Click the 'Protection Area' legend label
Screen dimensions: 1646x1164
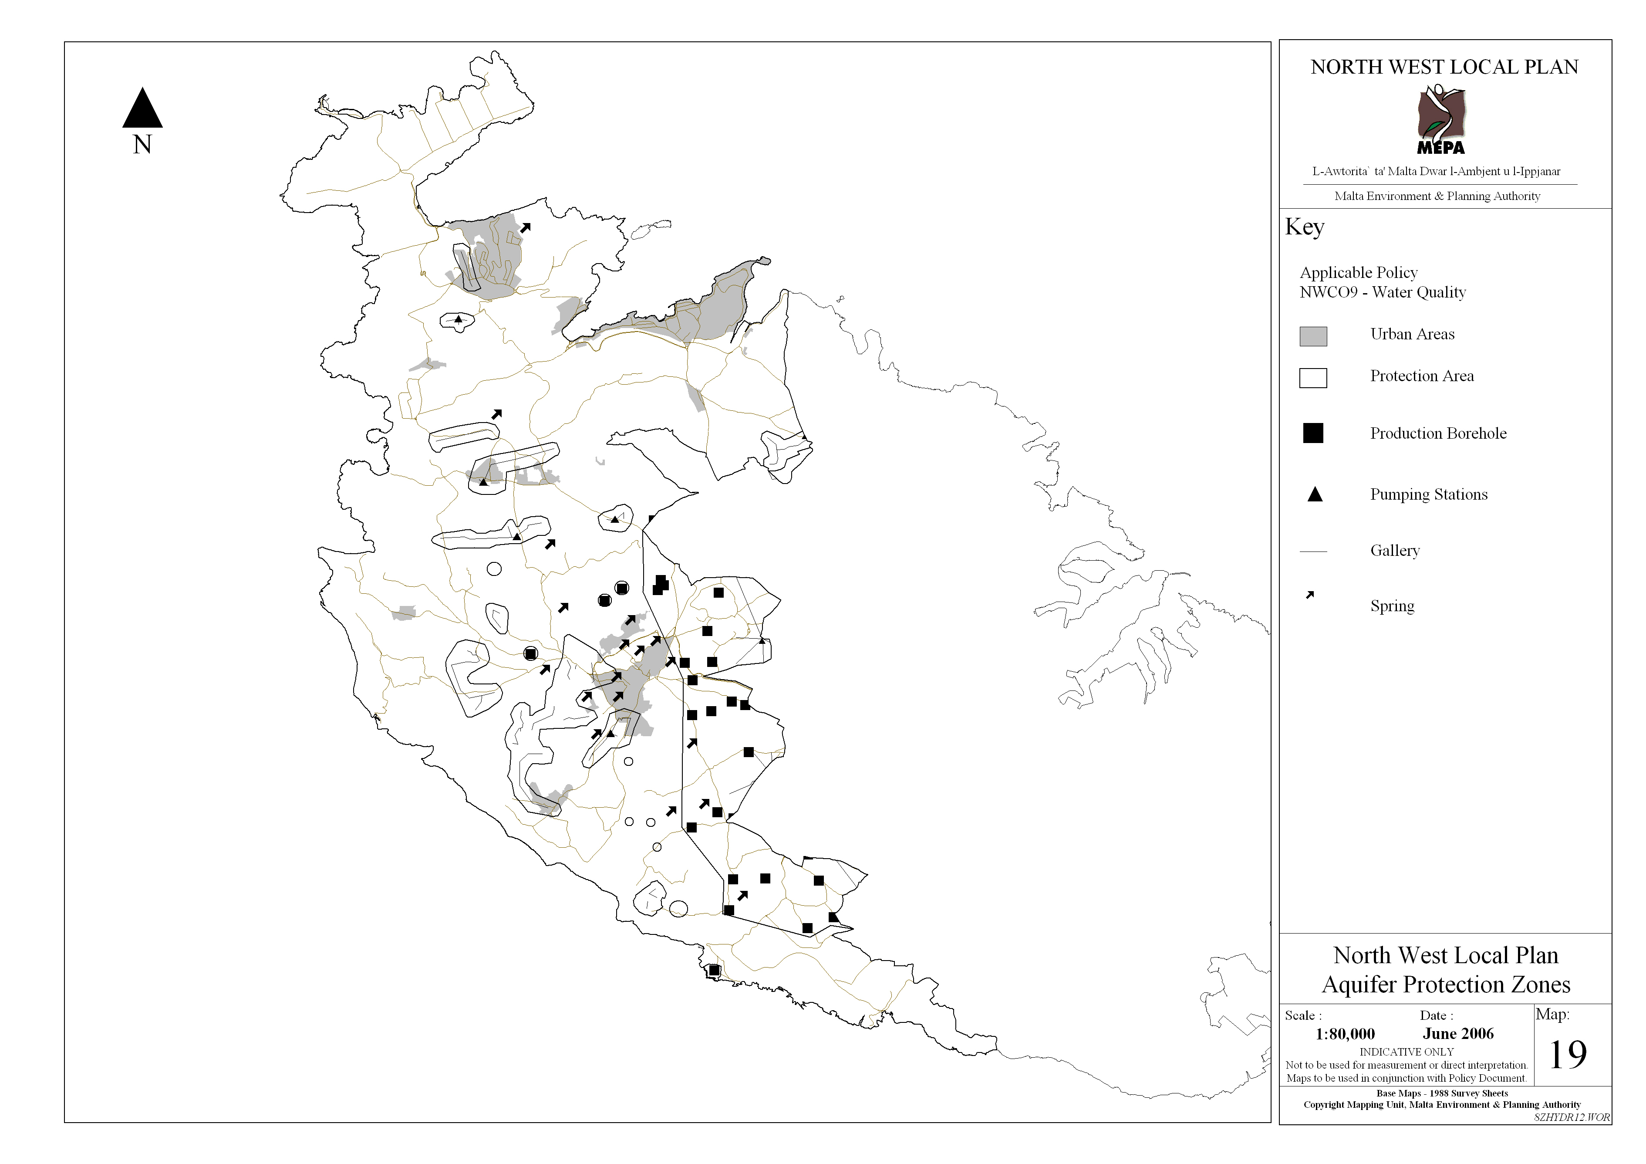pos(1422,376)
